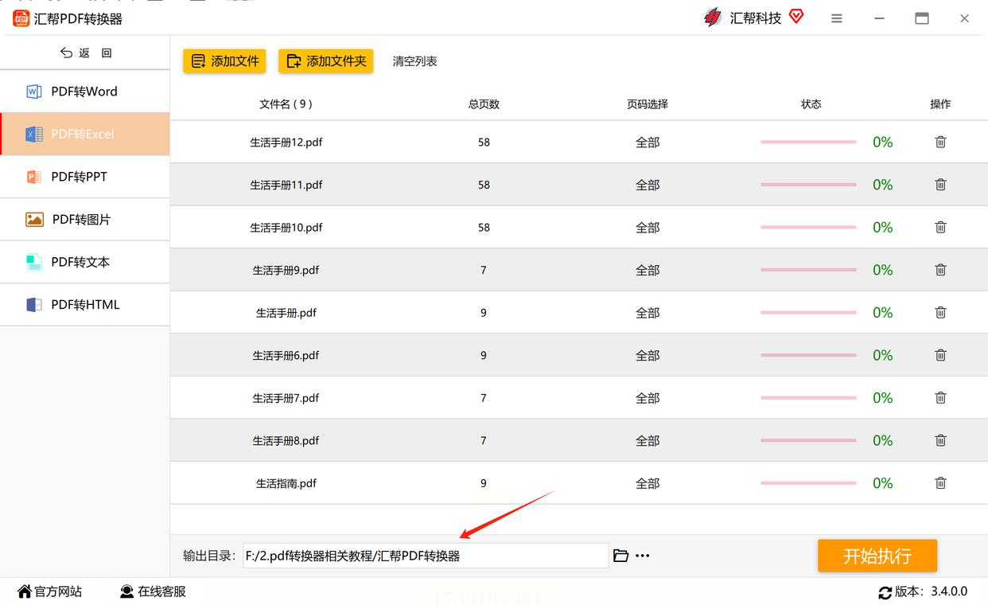Select the PDF转Excel mode

(85, 134)
